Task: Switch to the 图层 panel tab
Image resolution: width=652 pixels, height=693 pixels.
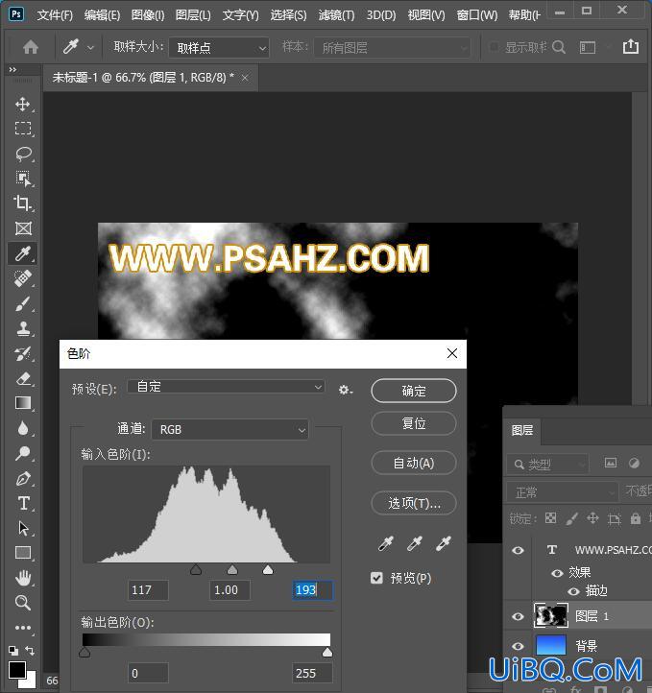Action: pyautogui.click(x=522, y=430)
